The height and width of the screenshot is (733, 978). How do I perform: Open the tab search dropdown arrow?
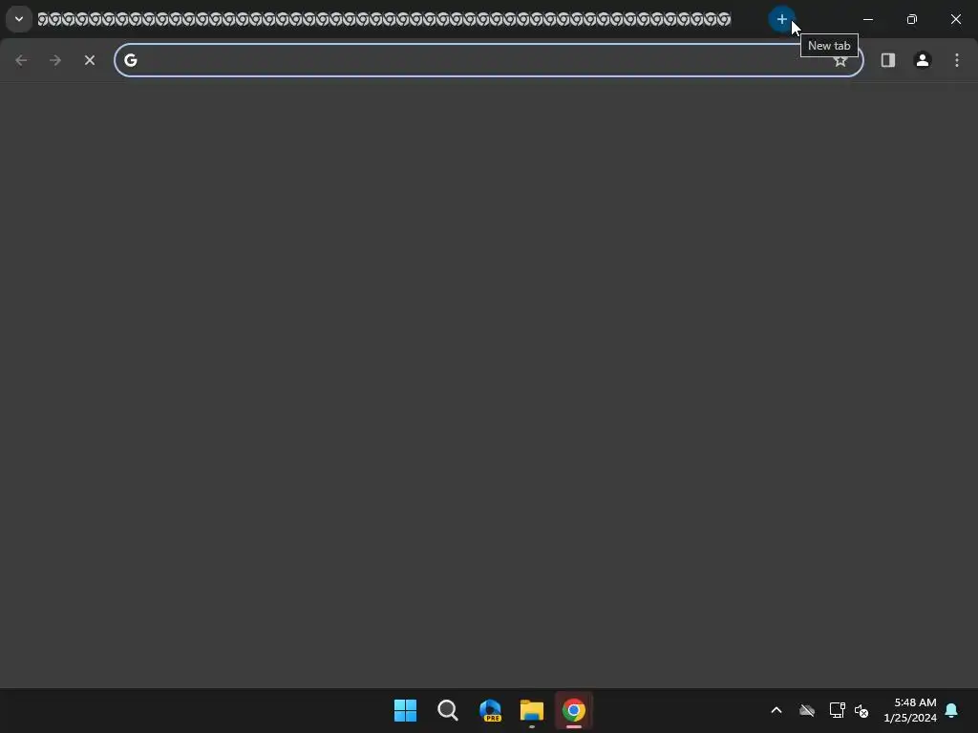point(19,19)
